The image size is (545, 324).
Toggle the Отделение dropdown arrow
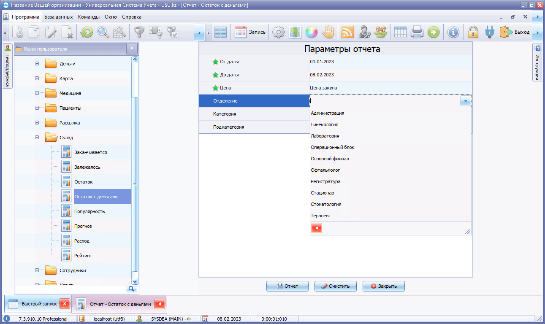tap(466, 101)
